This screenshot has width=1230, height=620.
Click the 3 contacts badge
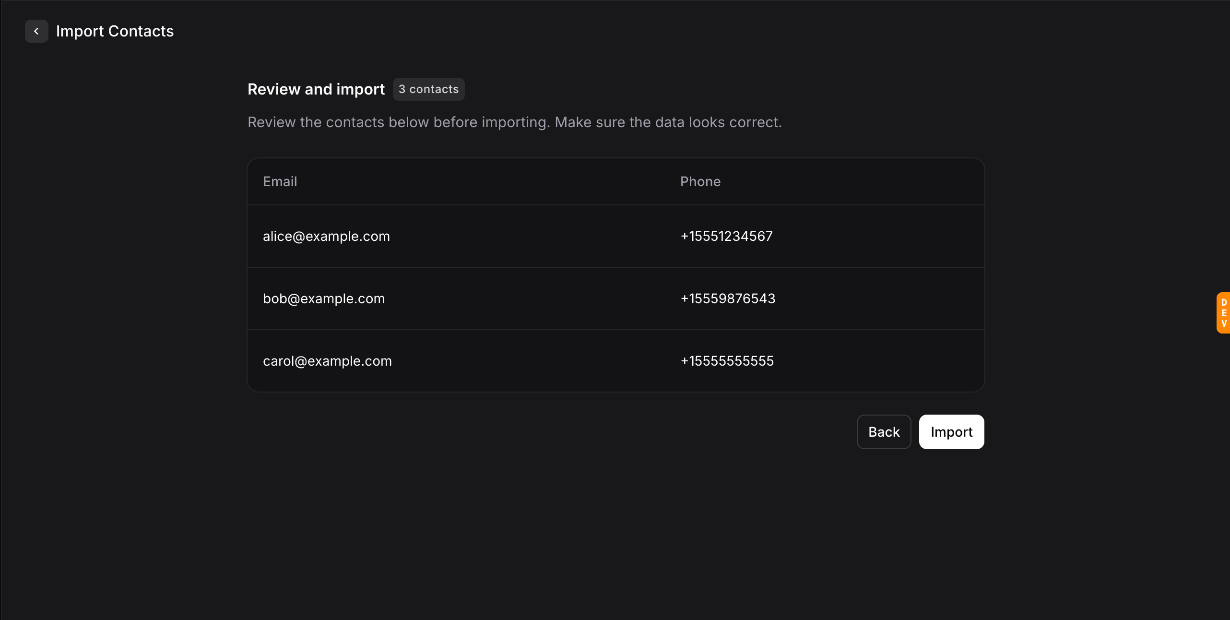[x=428, y=89]
